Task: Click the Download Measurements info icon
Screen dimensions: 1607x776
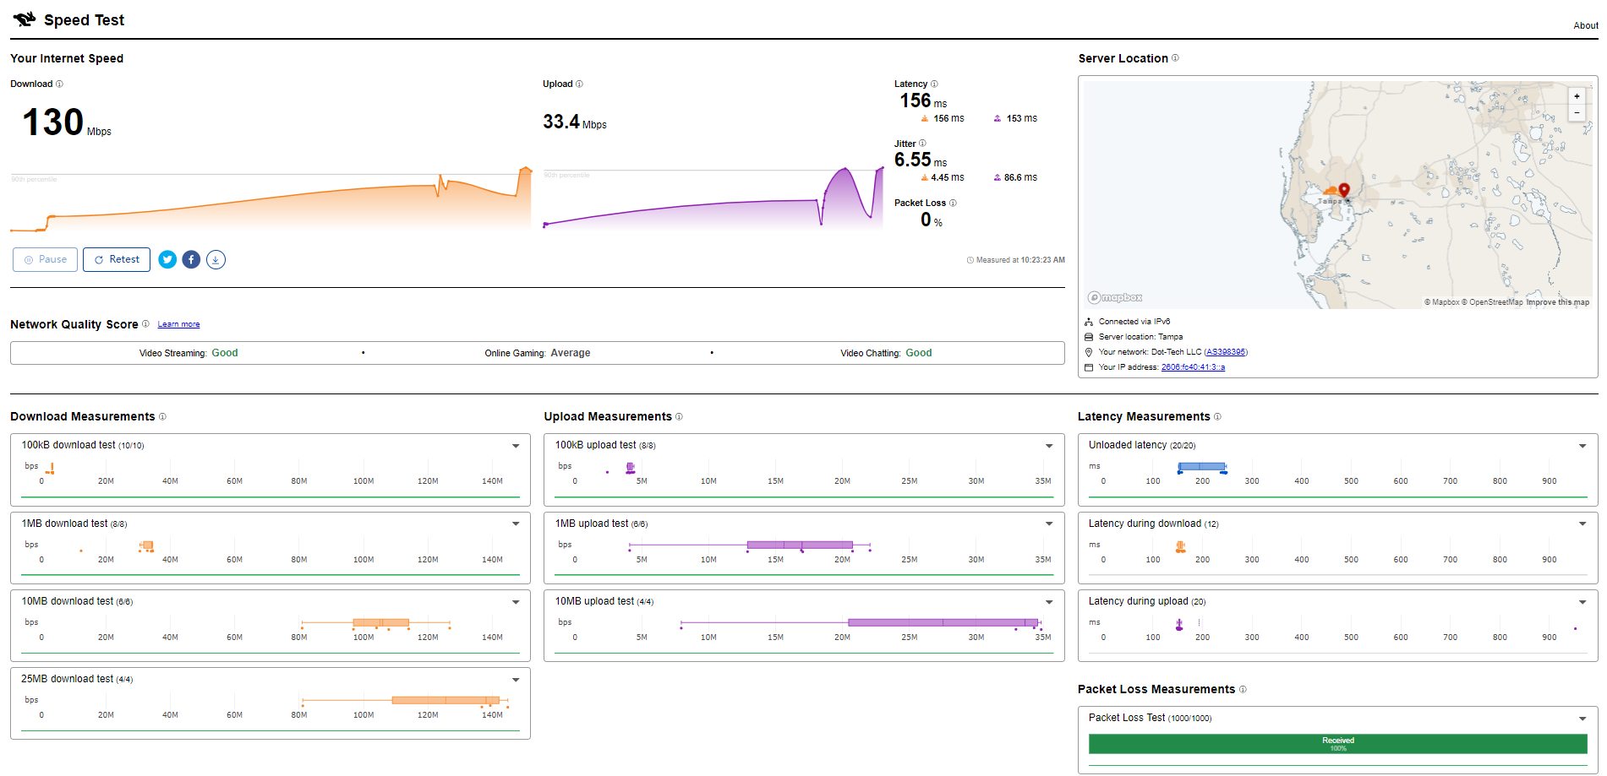Action: coord(162,416)
